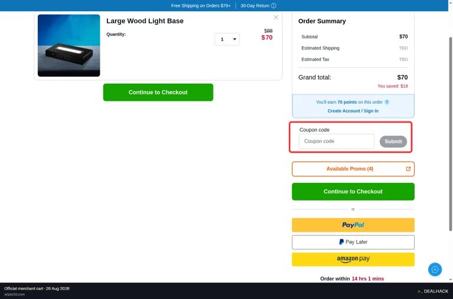
Task: Submit the coupon code
Action: coord(393,142)
